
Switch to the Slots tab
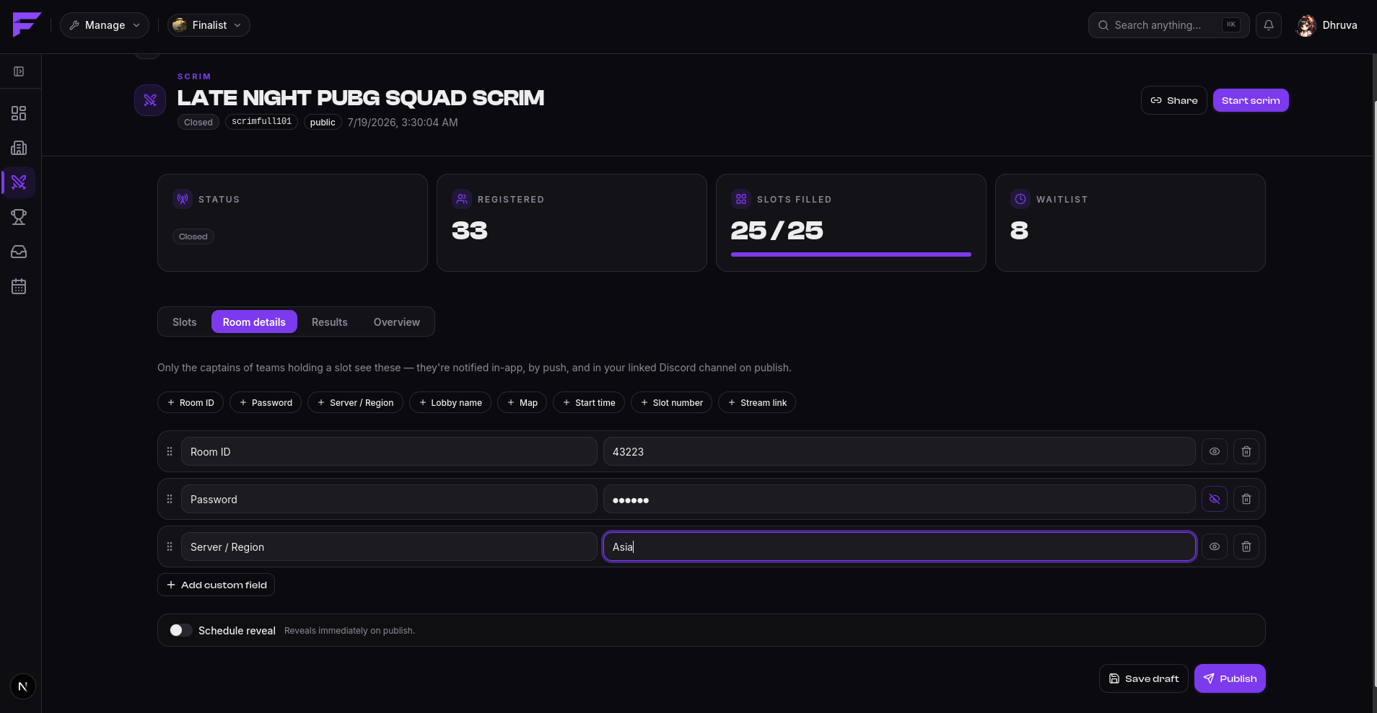click(x=185, y=322)
